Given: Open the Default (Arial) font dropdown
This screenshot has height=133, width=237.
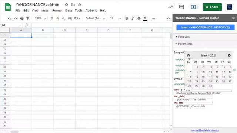Looking at the screenshot, I should coord(95,18).
